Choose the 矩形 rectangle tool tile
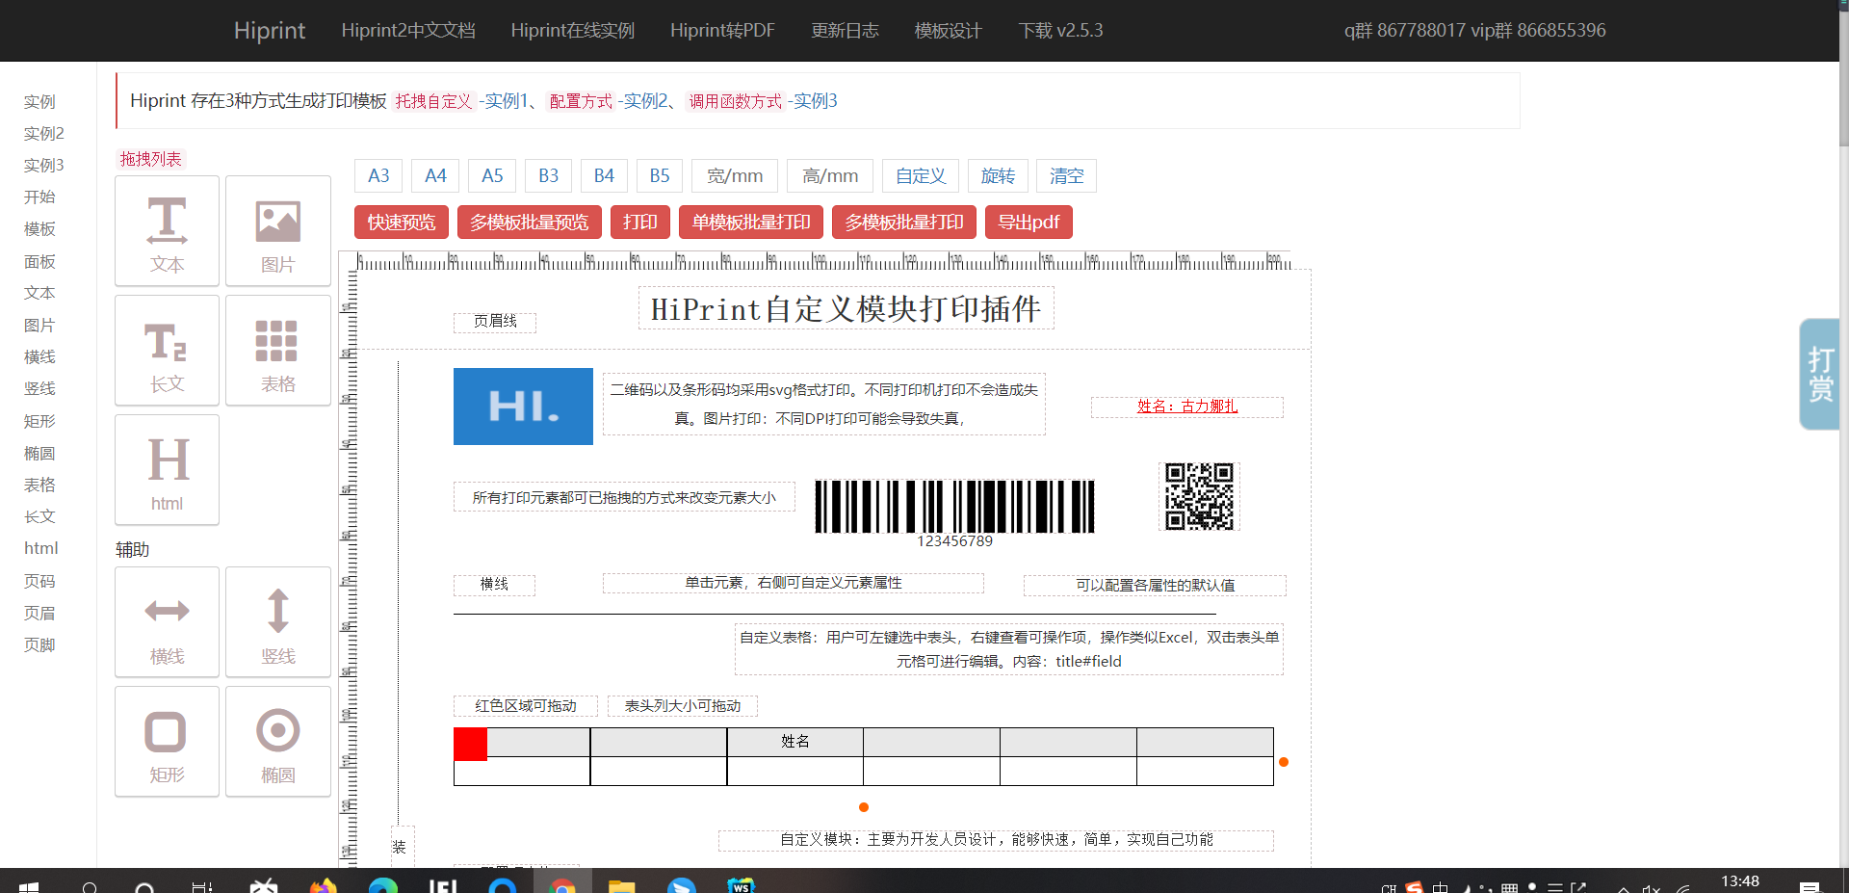The width and height of the screenshot is (1849, 893). coord(167,742)
